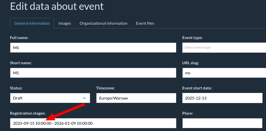This screenshot has width=266, height=131.
Task: Open the Event start date field
Action: click(x=222, y=98)
